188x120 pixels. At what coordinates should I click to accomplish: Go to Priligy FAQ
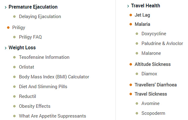(x=30, y=37)
